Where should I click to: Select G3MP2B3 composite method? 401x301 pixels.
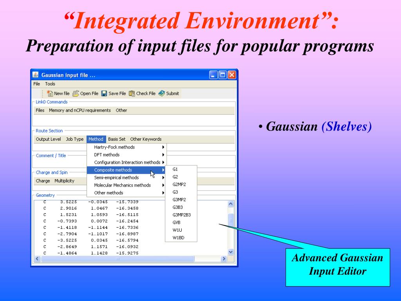(x=181, y=215)
